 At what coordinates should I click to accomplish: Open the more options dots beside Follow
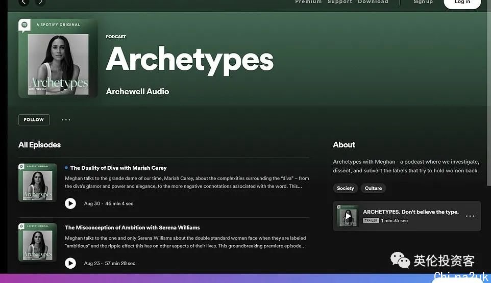coord(66,120)
